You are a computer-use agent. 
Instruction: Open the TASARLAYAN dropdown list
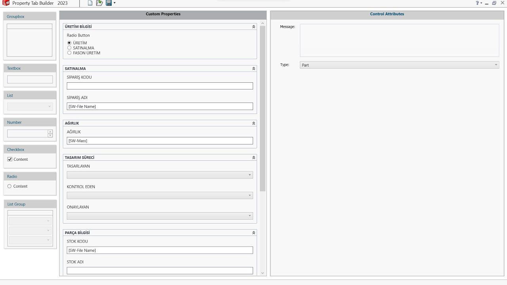click(160, 175)
